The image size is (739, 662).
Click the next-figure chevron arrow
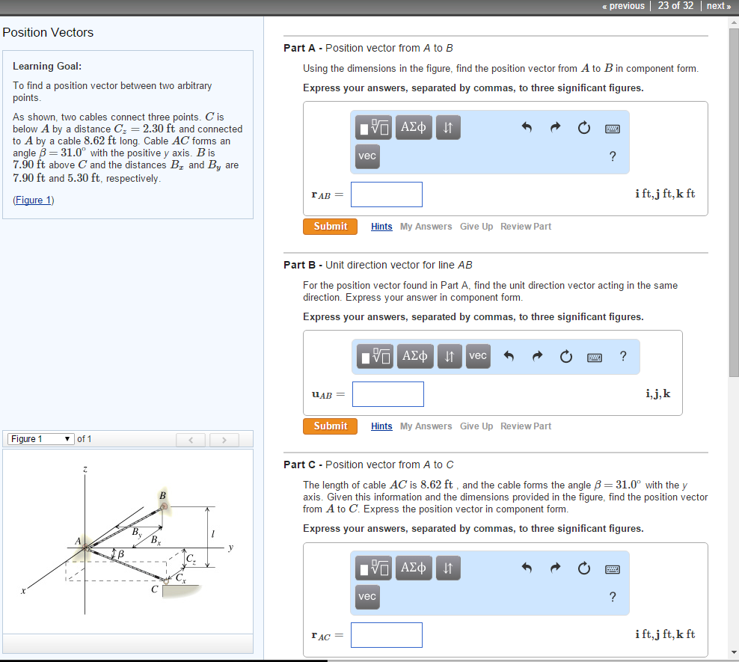click(224, 439)
